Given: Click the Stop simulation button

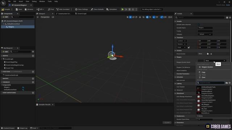Looking at the screenshot, I should coord(129,9).
